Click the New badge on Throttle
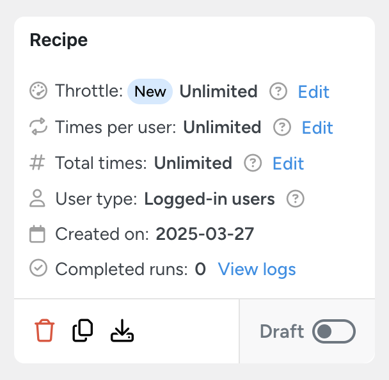This screenshot has width=389, height=380. [150, 92]
